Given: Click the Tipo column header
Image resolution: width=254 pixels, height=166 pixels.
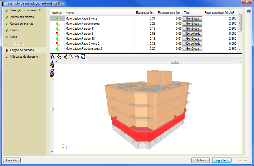Looking at the screenshot, I should (x=192, y=13).
